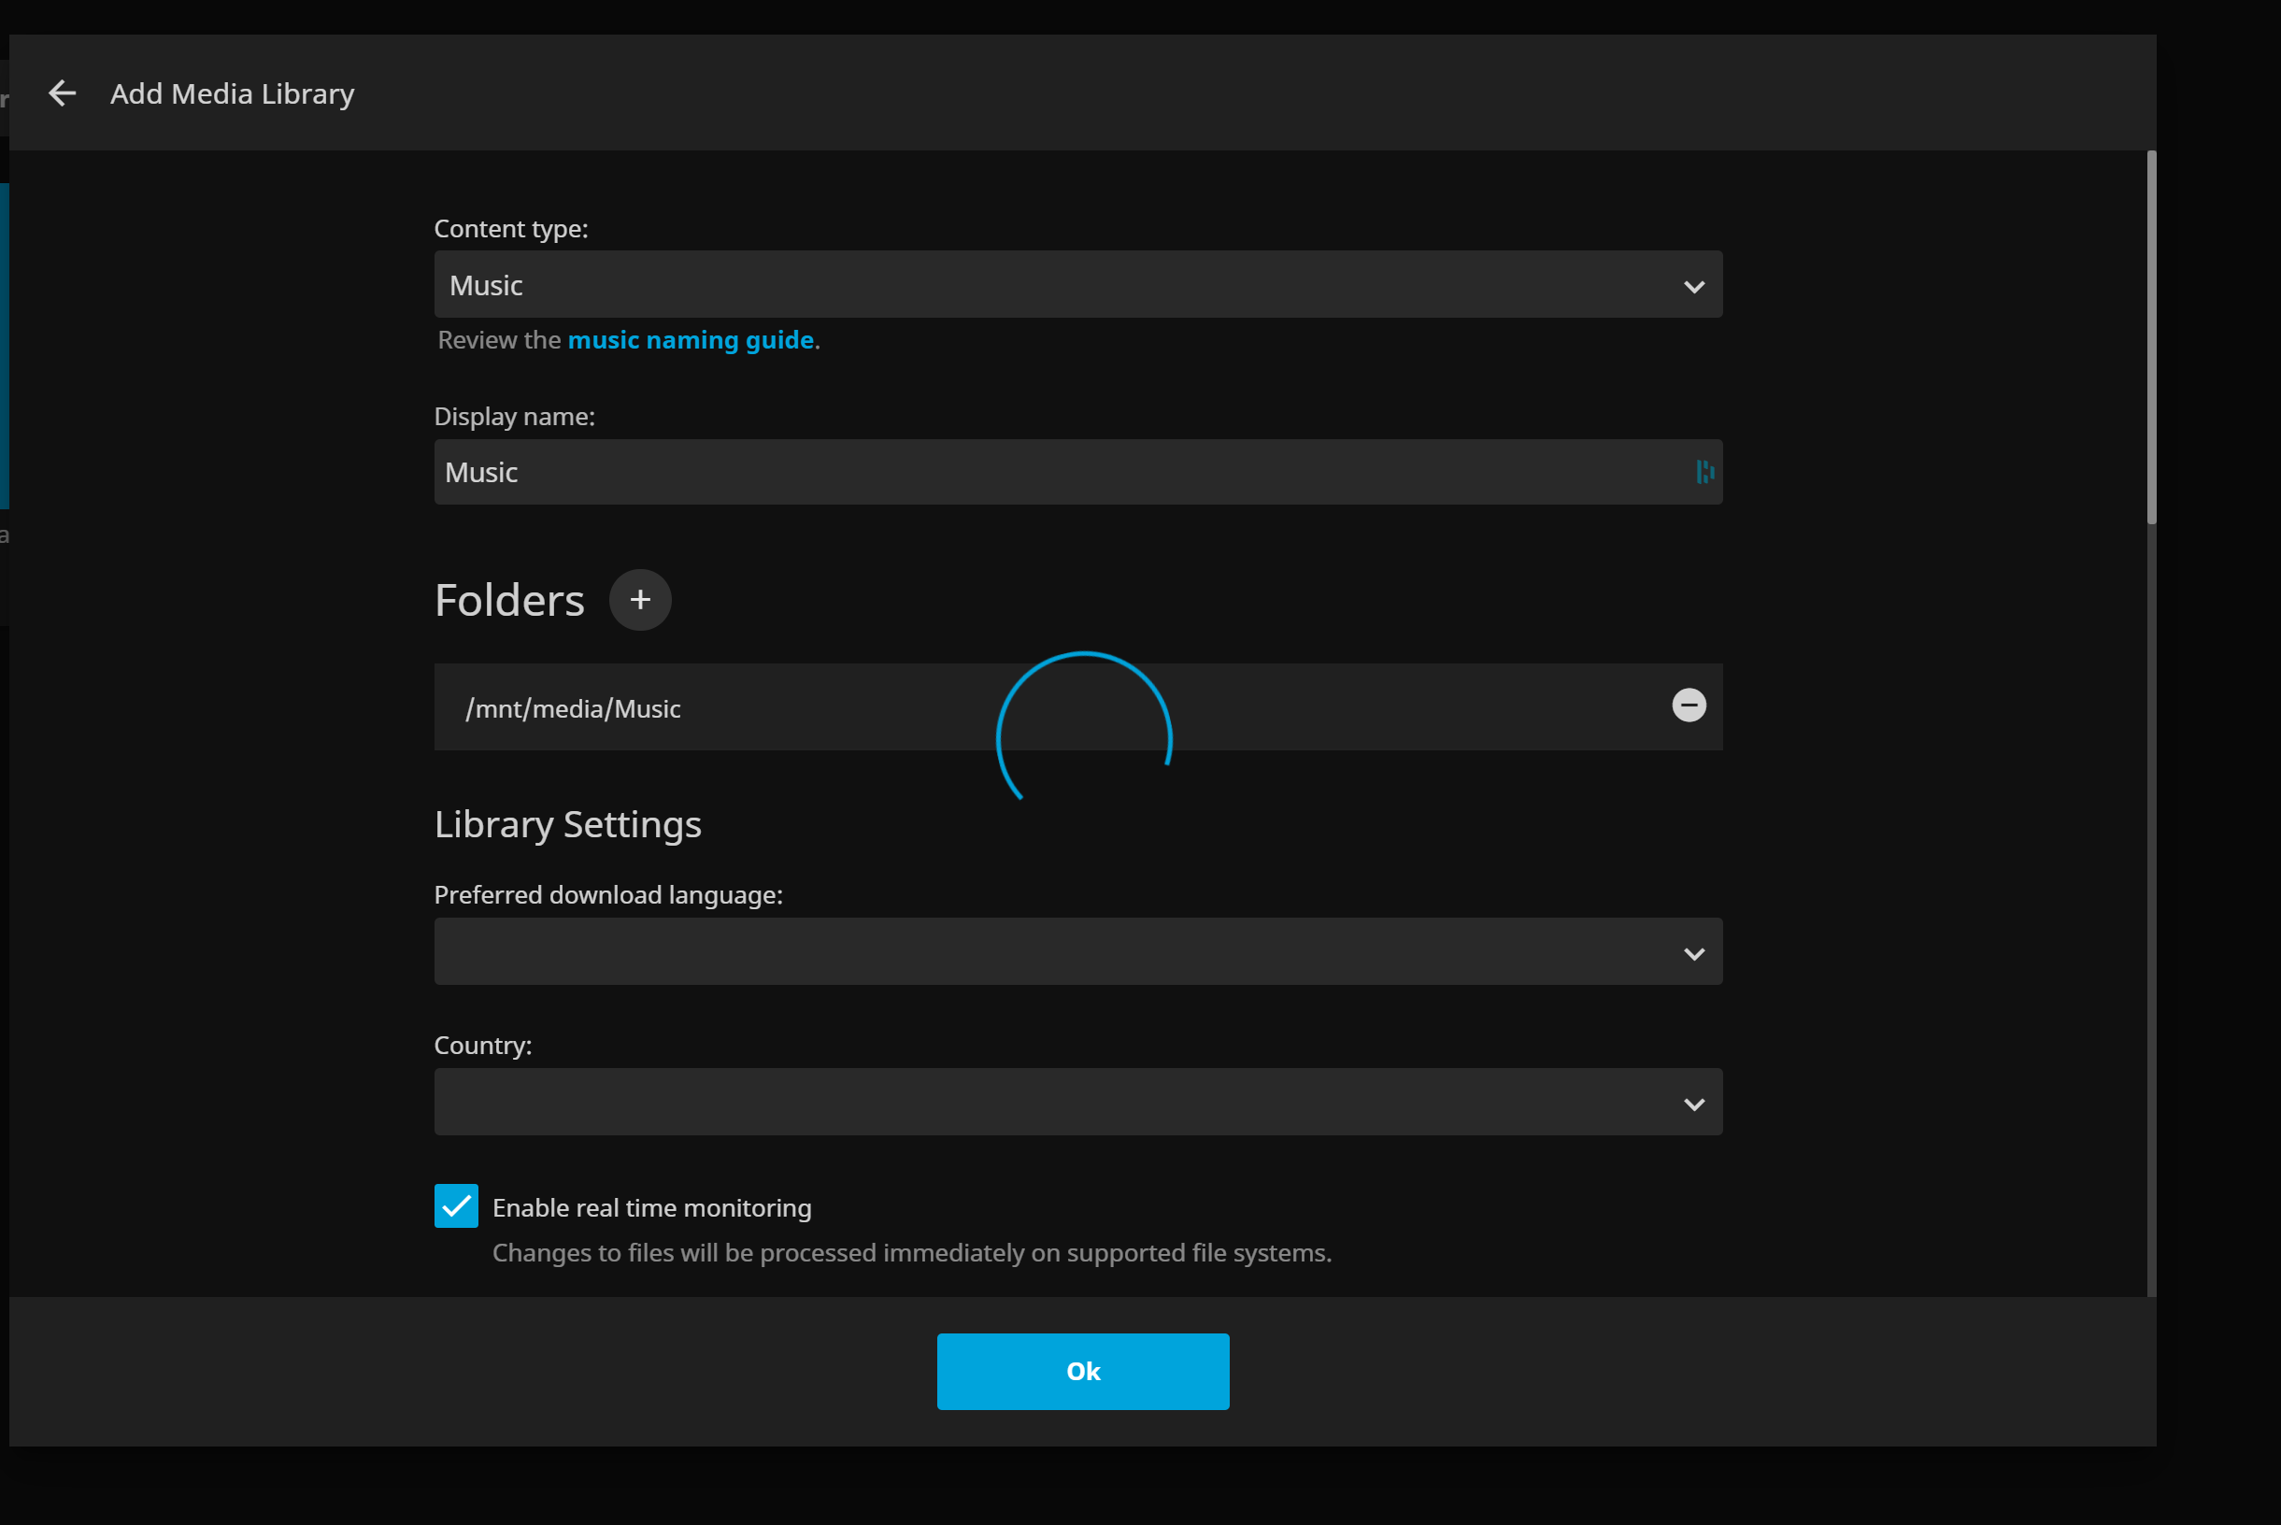Go back using the arrow icon
2281x1525 pixels.
point(63,93)
